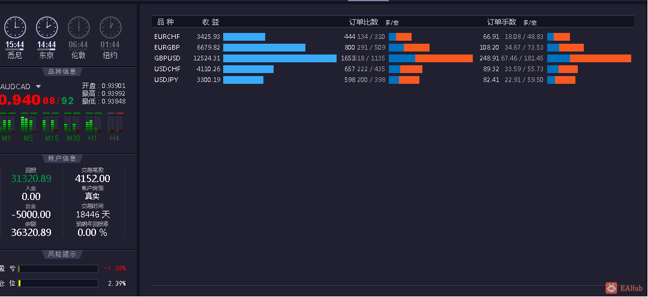Click GBPUSD order lots long/short bar
Image resolution: width=648 pixels, height=297 pixels.
pyautogui.click(x=589, y=58)
